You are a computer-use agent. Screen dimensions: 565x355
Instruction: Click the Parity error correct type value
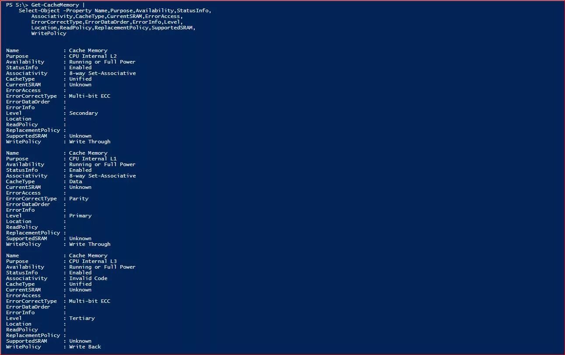point(79,199)
